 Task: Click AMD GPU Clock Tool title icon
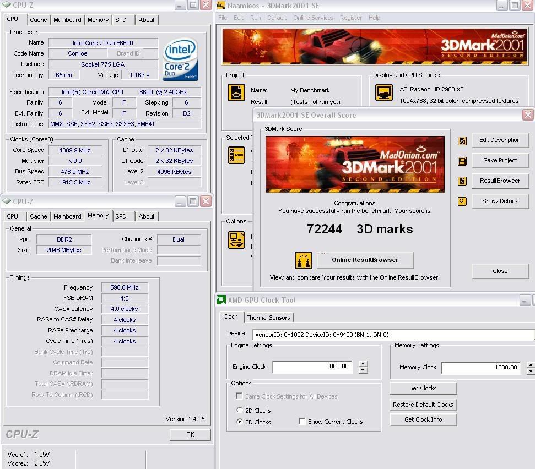click(x=221, y=299)
